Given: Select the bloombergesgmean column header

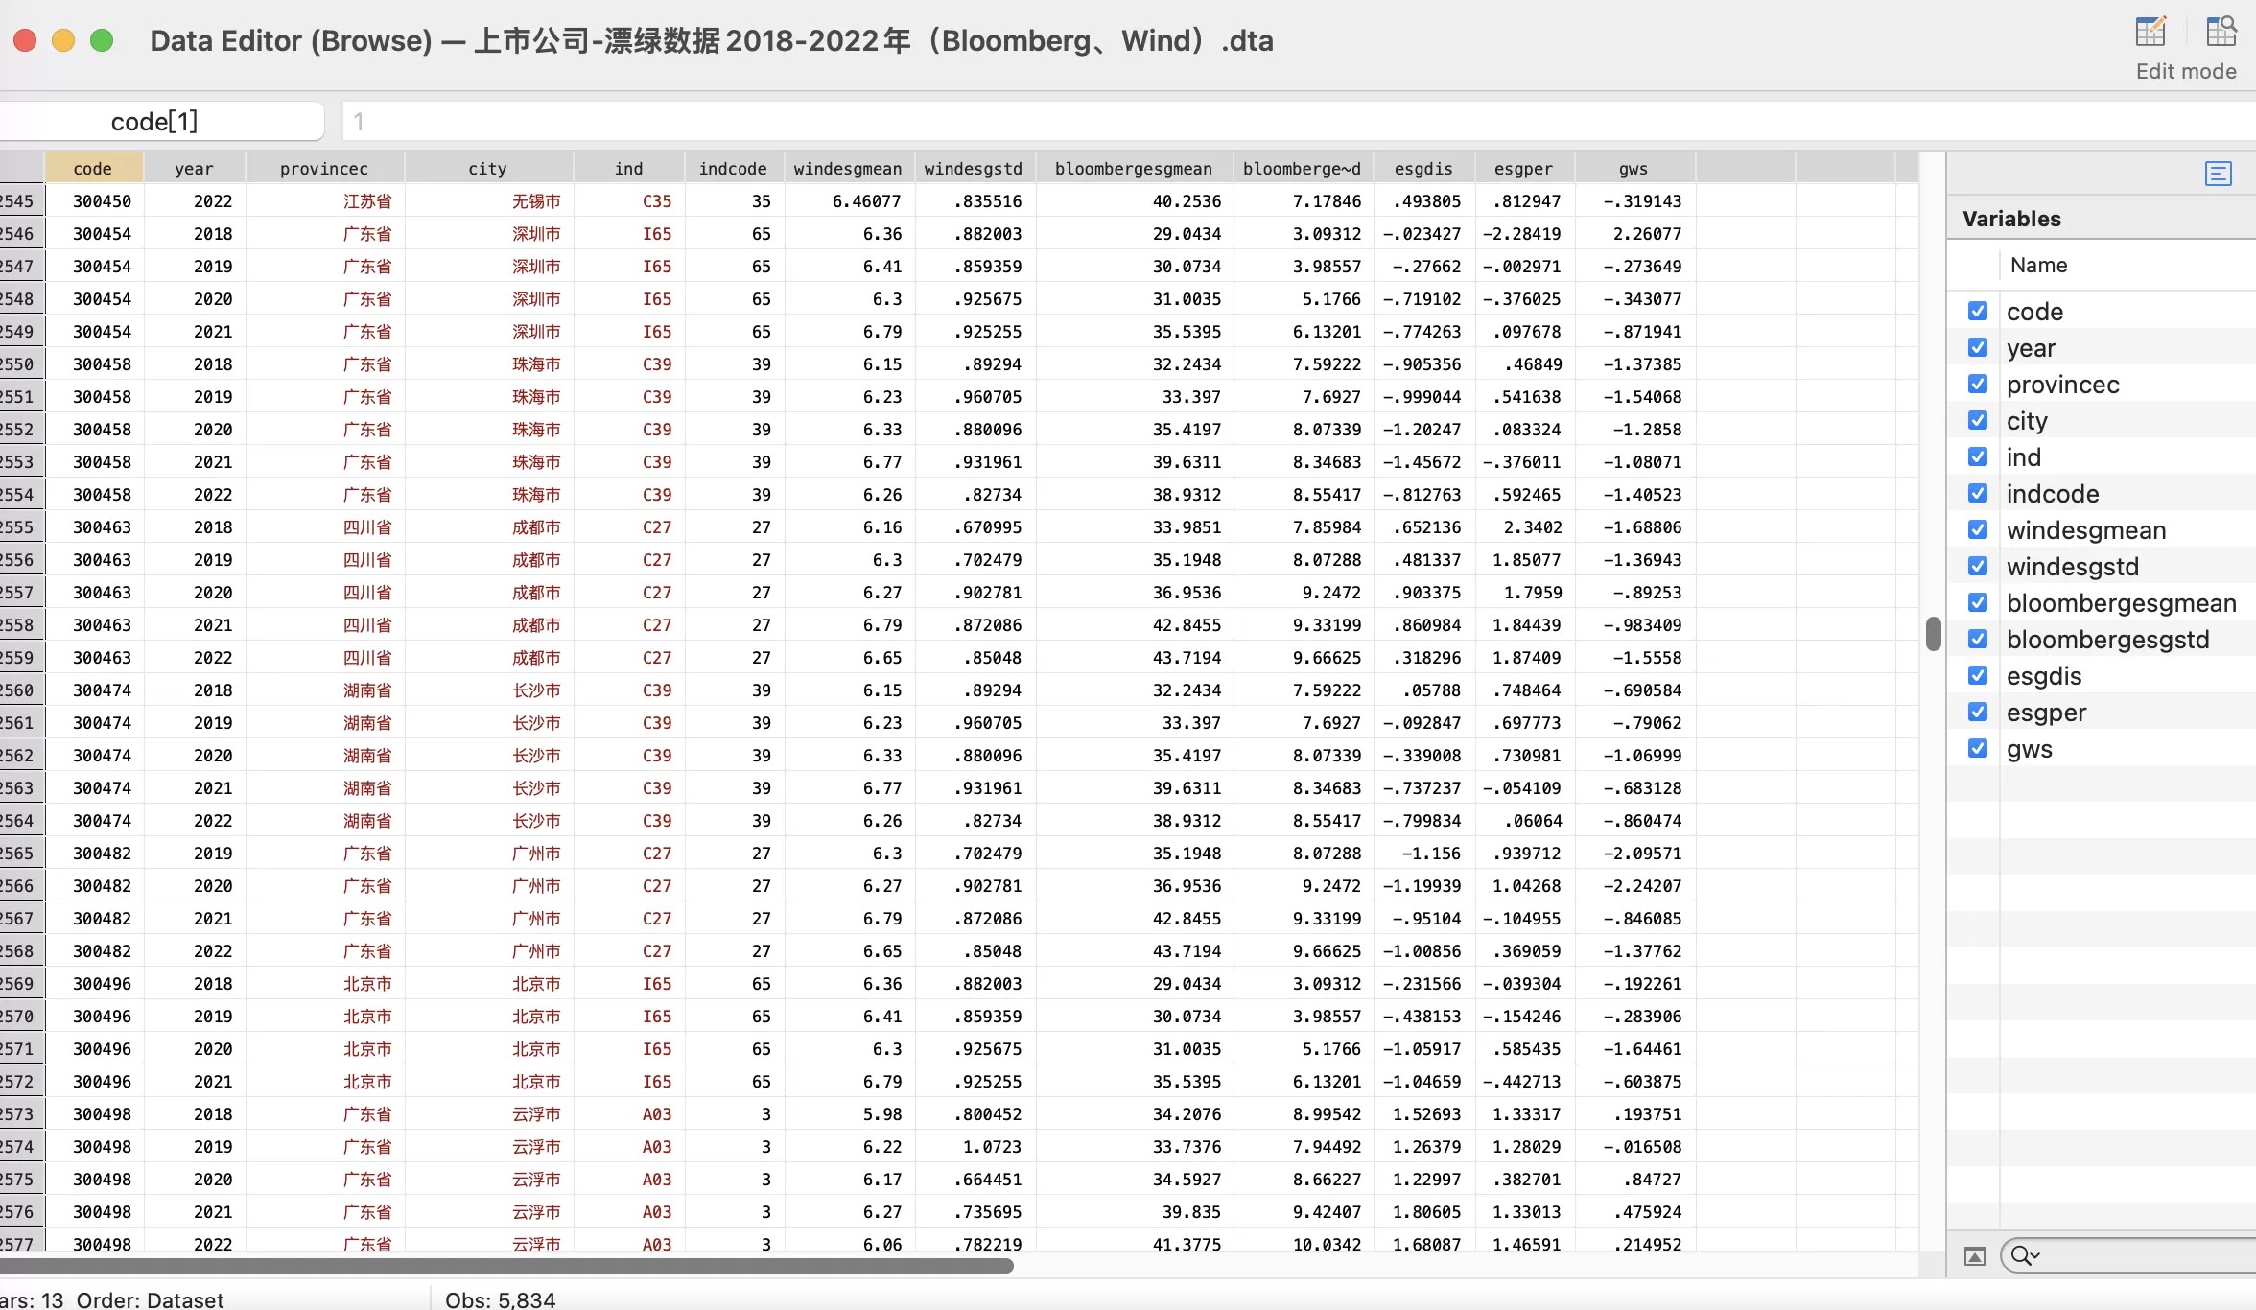Looking at the screenshot, I should (1133, 169).
